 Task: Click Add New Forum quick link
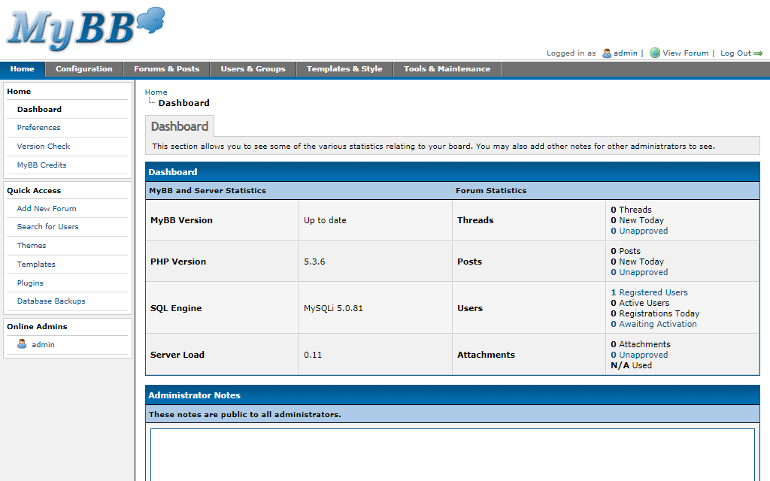coord(47,209)
